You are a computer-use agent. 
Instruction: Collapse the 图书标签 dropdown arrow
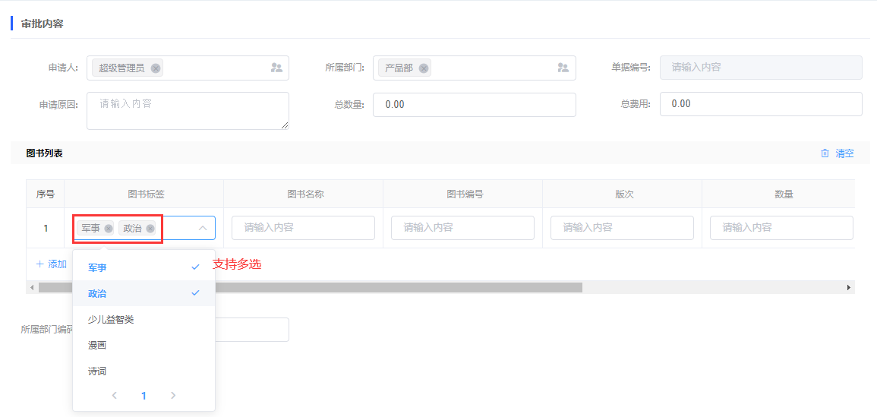coord(203,229)
